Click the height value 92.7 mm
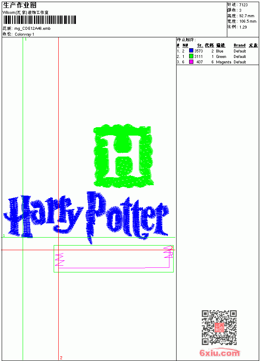This screenshot has width=260, height=361. pyautogui.click(x=247, y=16)
